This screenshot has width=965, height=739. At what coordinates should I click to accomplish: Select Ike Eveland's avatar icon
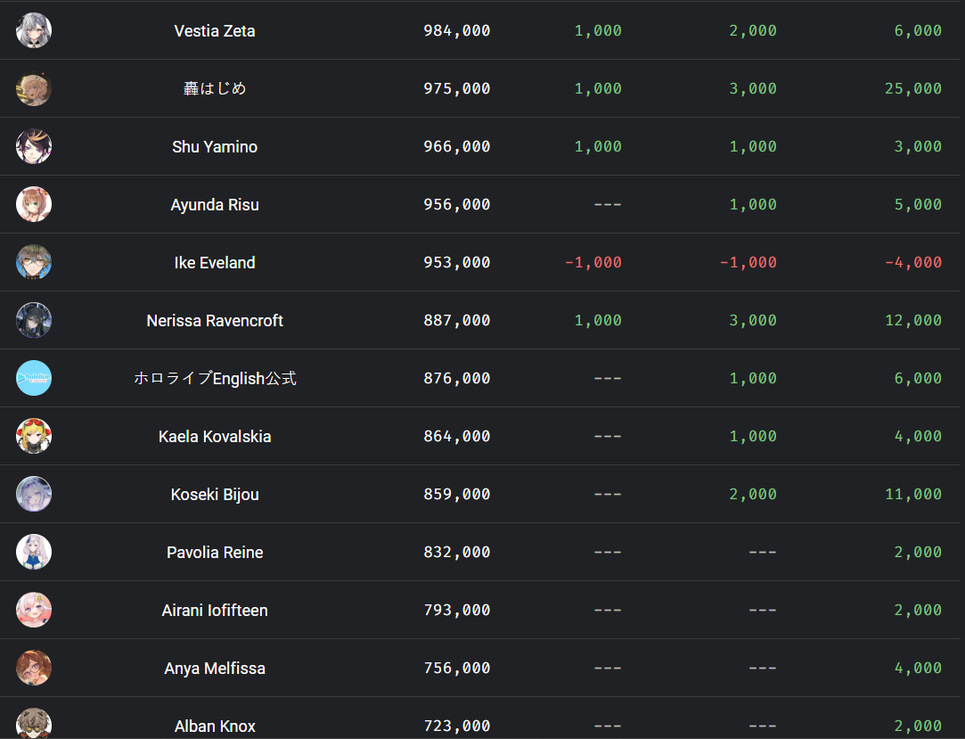click(x=34, y=262)
